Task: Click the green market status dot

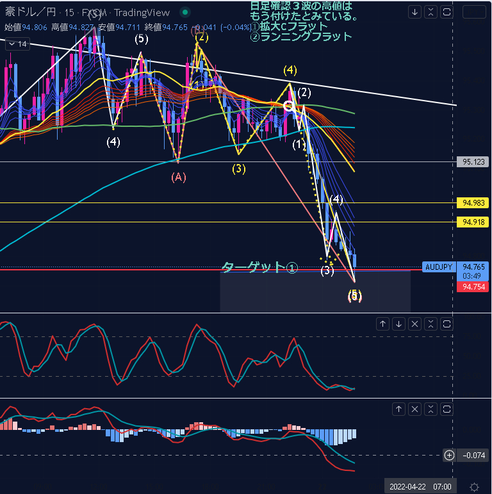Action: coord(184,13)
